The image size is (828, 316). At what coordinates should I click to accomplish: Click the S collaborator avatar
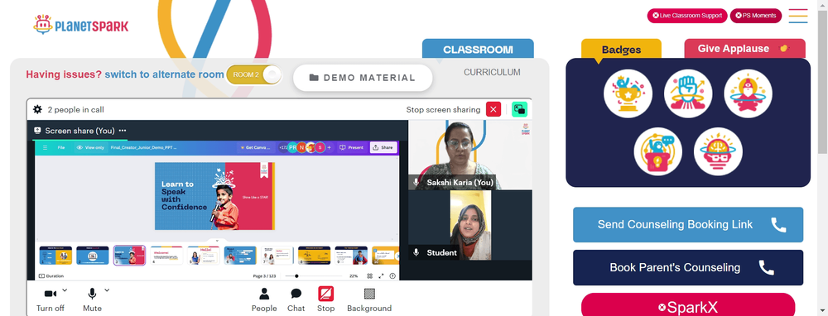320,148
